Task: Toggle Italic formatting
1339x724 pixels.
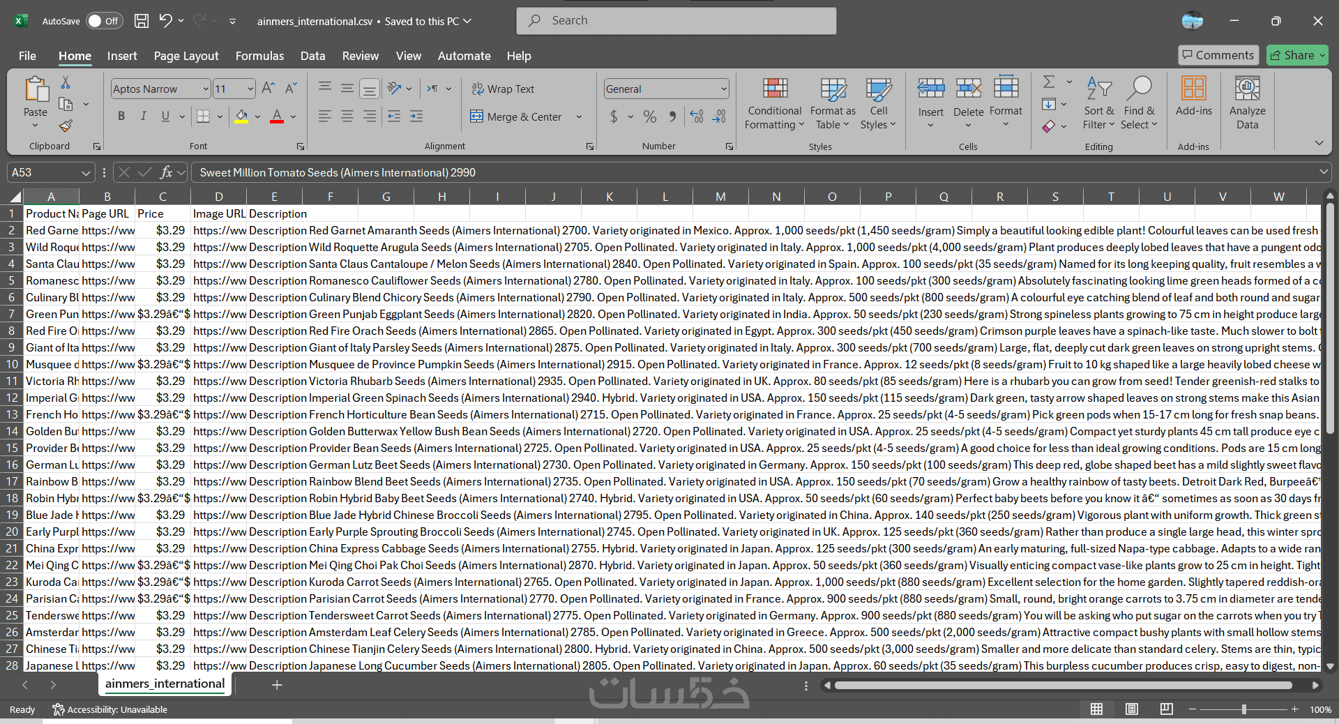Action: click(x=144, y=116)
